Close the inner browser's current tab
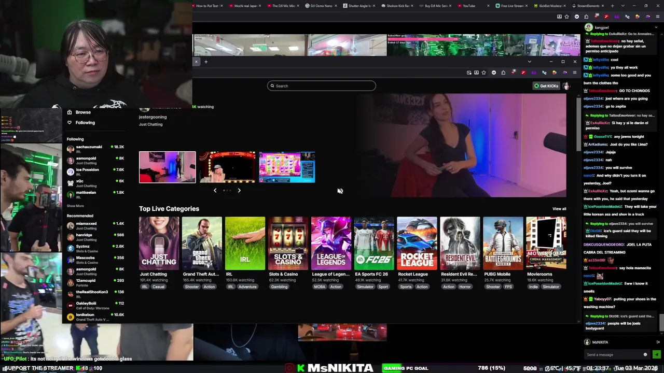The width and height of the screenshot is (664, 373). tap(196, 62)
